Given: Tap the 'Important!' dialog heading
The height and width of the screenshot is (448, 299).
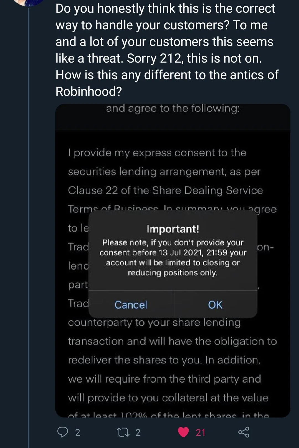Looking at the screenshot, I should click(173, 229).
